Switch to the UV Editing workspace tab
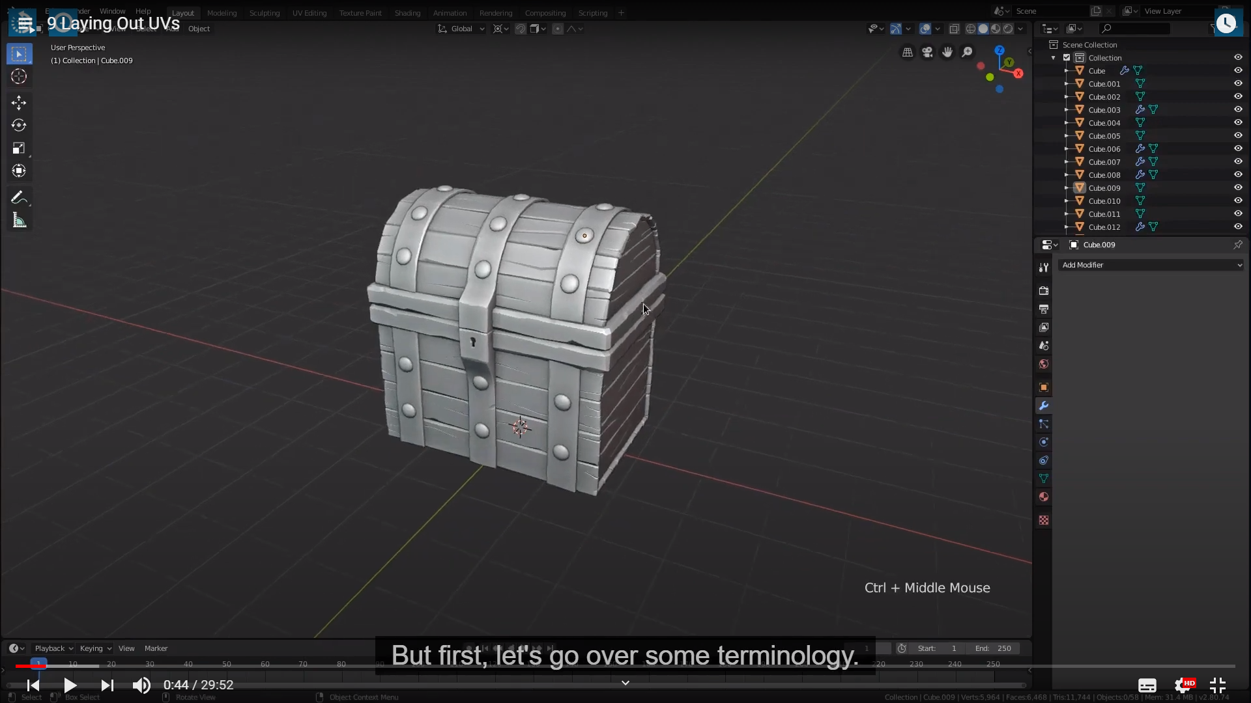1251x703 pixels. pyautogui.click(x=309, y=13)
